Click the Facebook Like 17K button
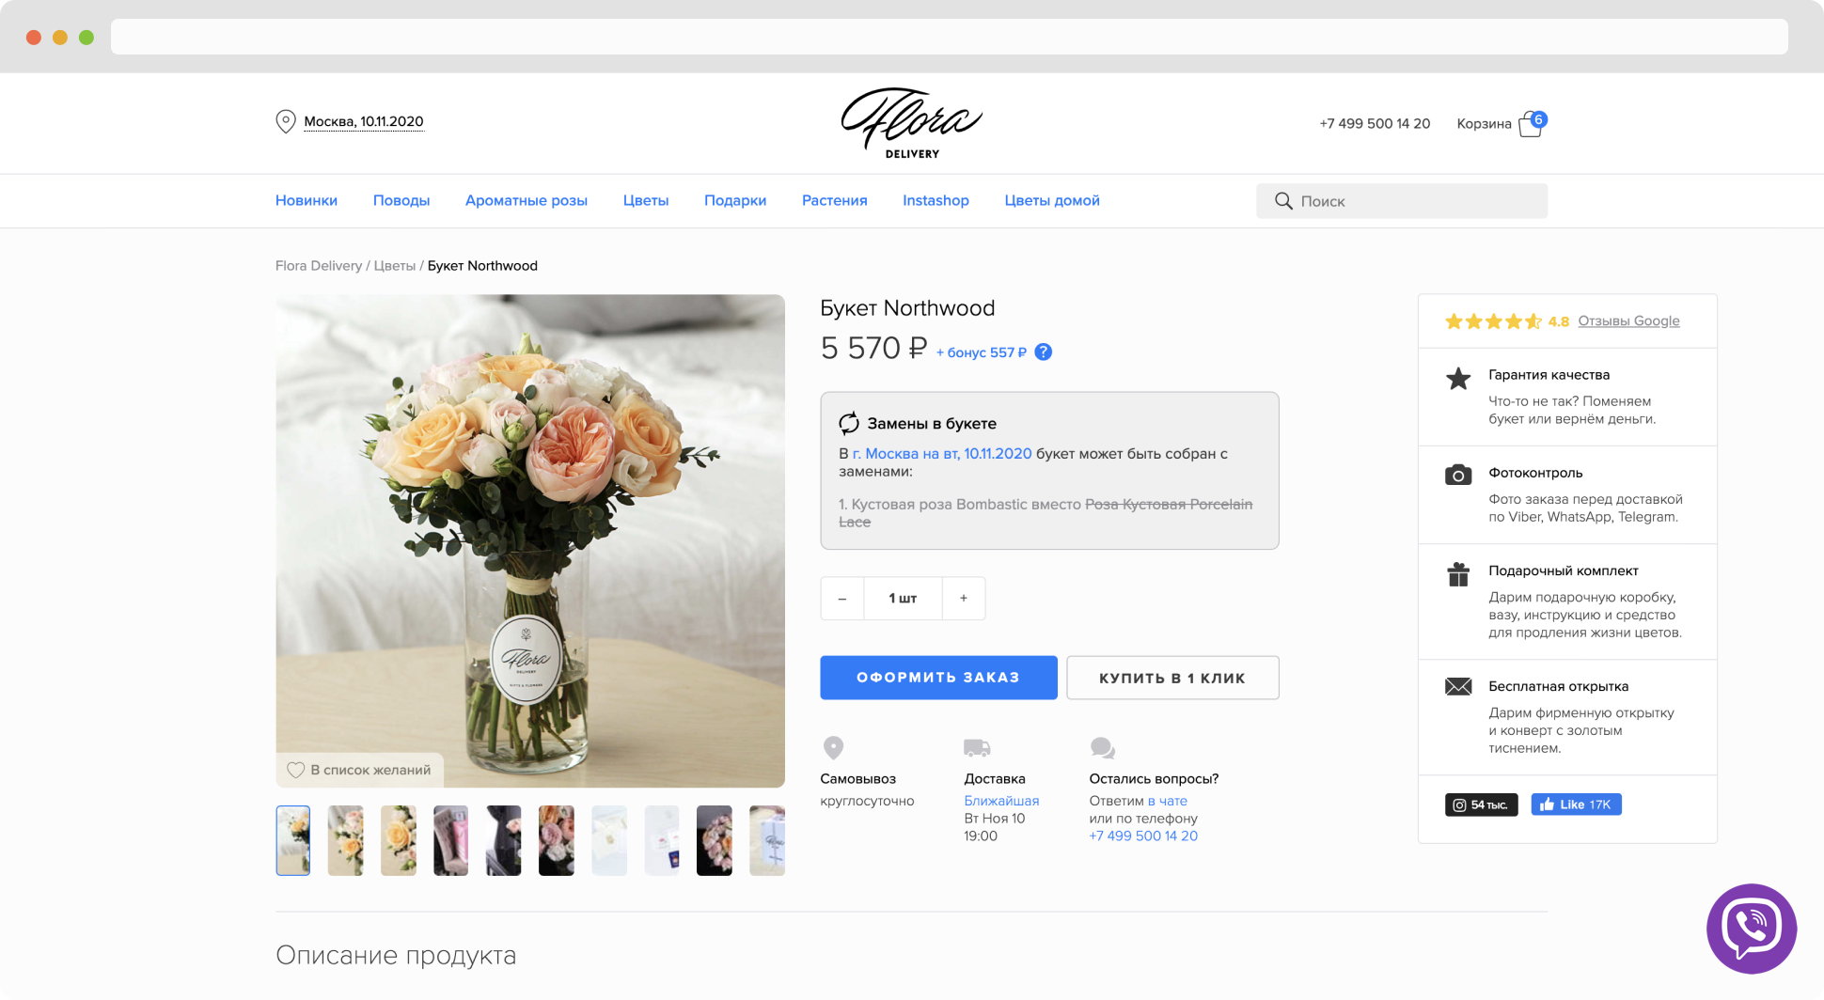Screen dimensions: 1824x1000 (x=1576, y=805)
